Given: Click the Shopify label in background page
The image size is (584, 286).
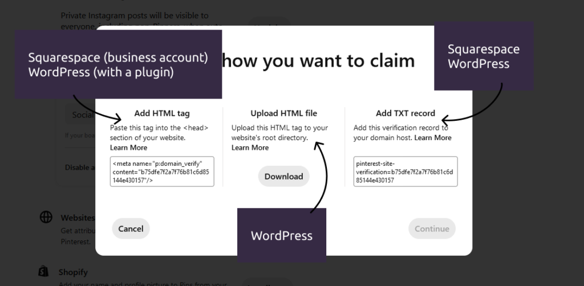Looking at the screenshot, I should tap(73, 272).
